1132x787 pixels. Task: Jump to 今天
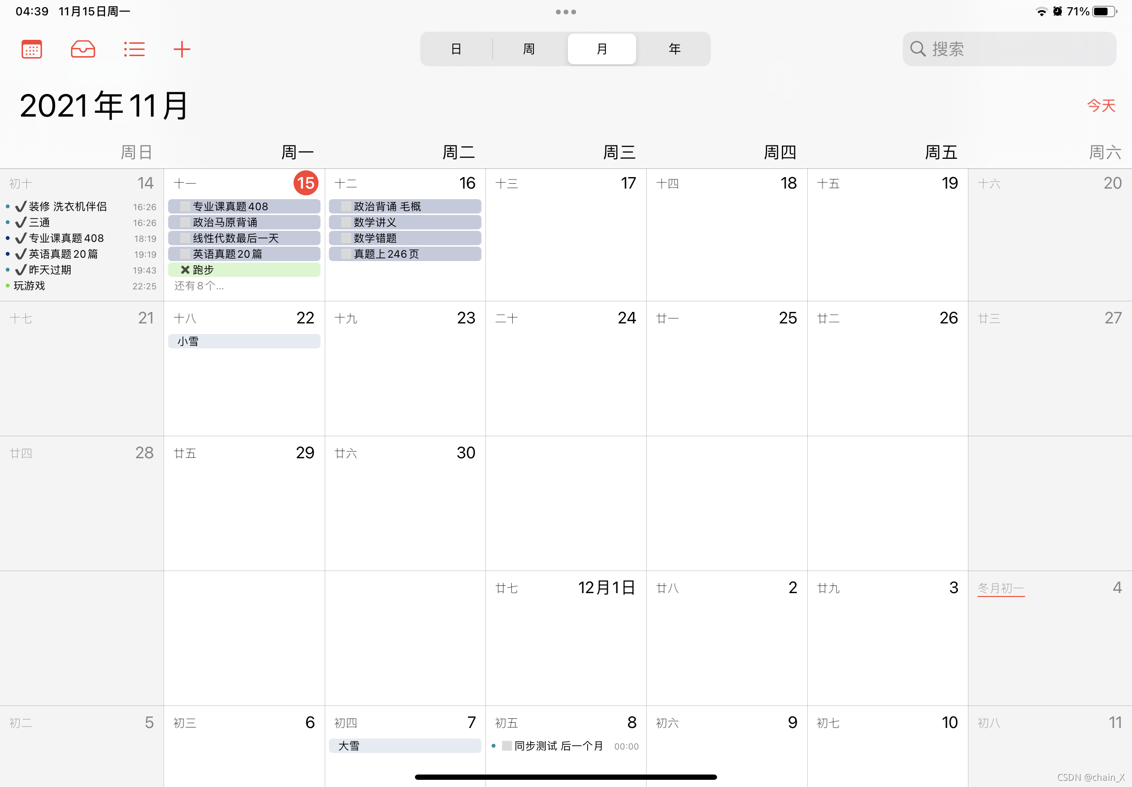click(1101, 105)
